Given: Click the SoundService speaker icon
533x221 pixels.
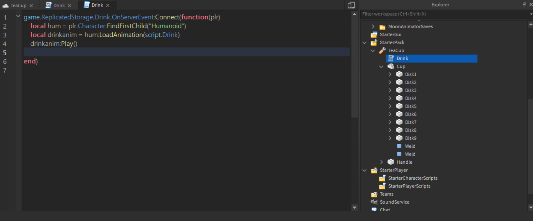Looking at the screenshot, I should (x=374, y=202).
